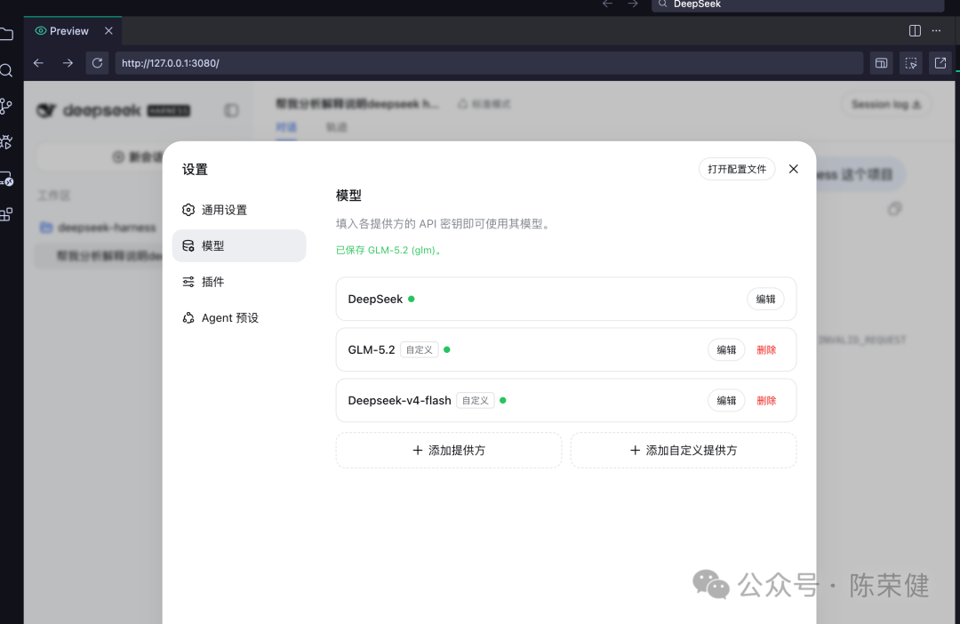Click the 模型 section heading

click(348, 196)
